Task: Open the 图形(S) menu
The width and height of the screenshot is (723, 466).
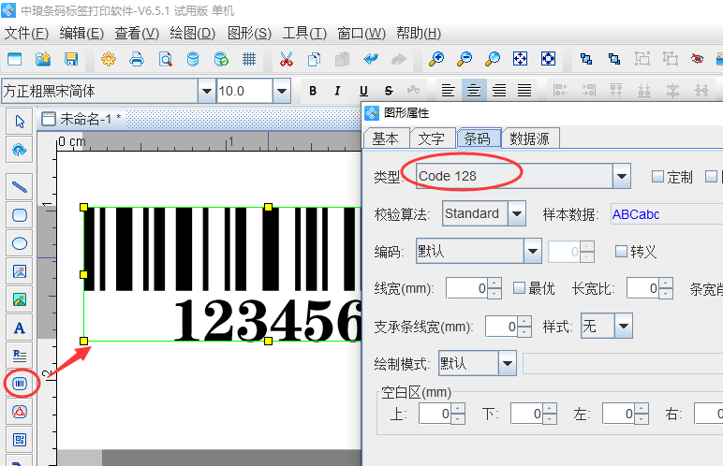Action: point(249,33)
